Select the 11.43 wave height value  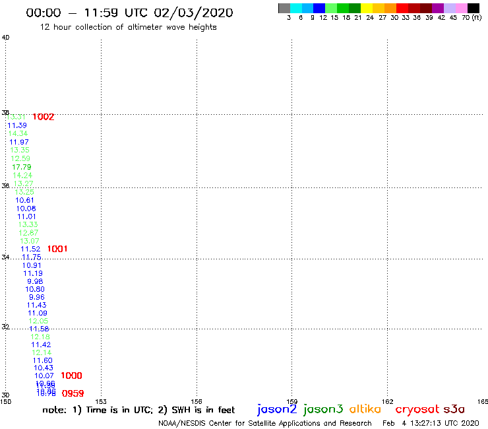click(x=37, y=305)
